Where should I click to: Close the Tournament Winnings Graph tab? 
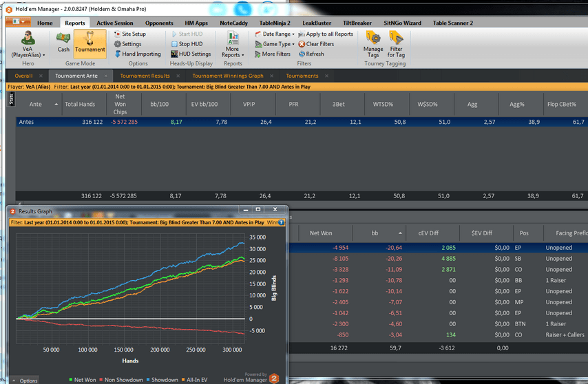271,76
